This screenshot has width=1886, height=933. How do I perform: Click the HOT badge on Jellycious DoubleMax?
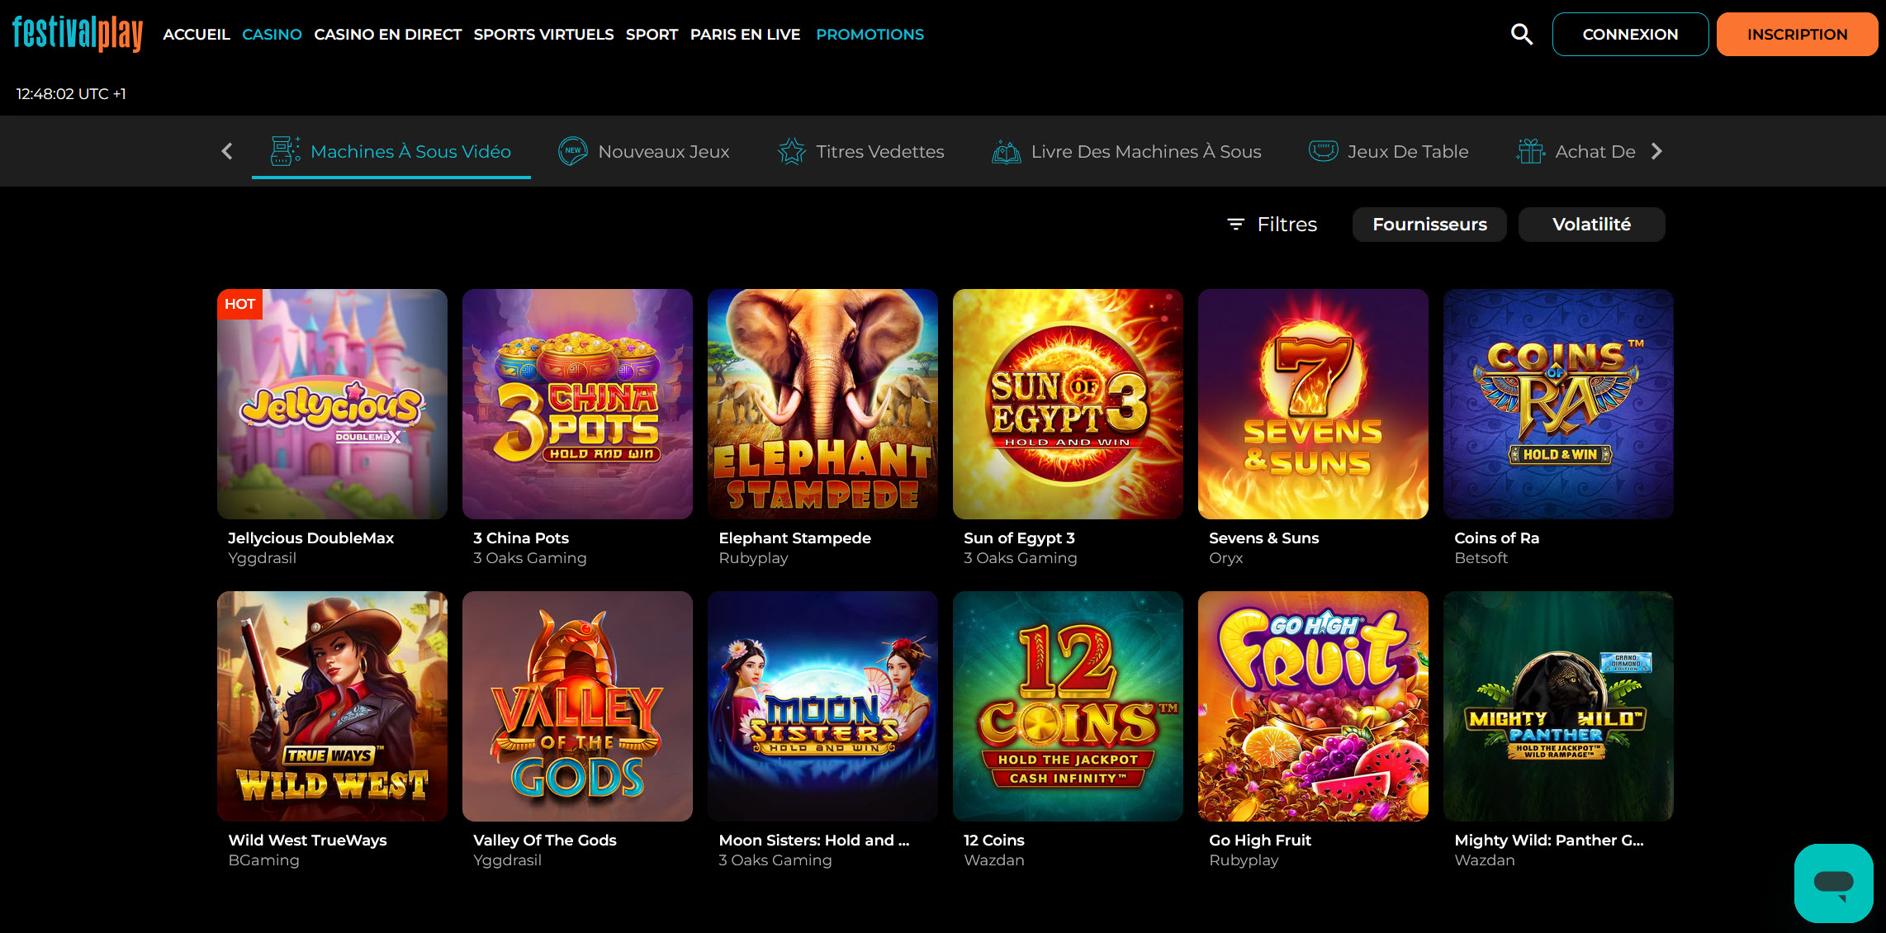pos(239,304)
